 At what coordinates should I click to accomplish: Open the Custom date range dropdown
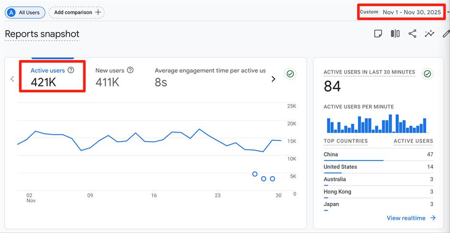pyautogui.click(x=405, y=12)
